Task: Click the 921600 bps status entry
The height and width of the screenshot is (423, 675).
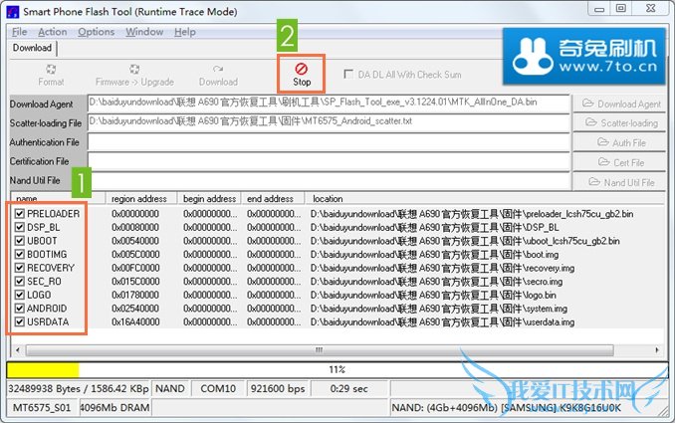Action: coord(278,388)
